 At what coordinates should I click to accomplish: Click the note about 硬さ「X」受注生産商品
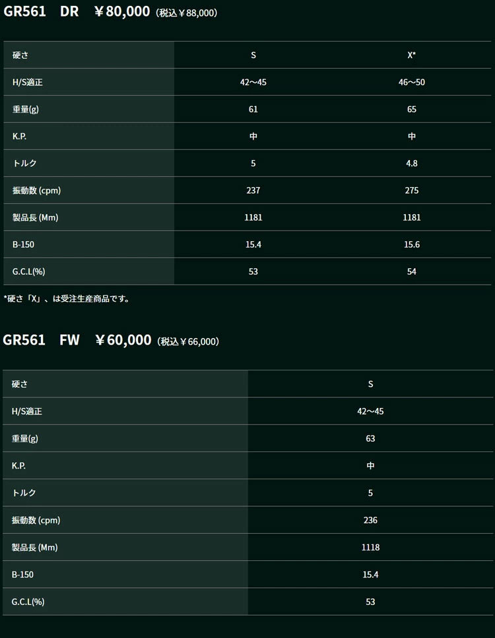pyautogui.click(x=67, y=299)
